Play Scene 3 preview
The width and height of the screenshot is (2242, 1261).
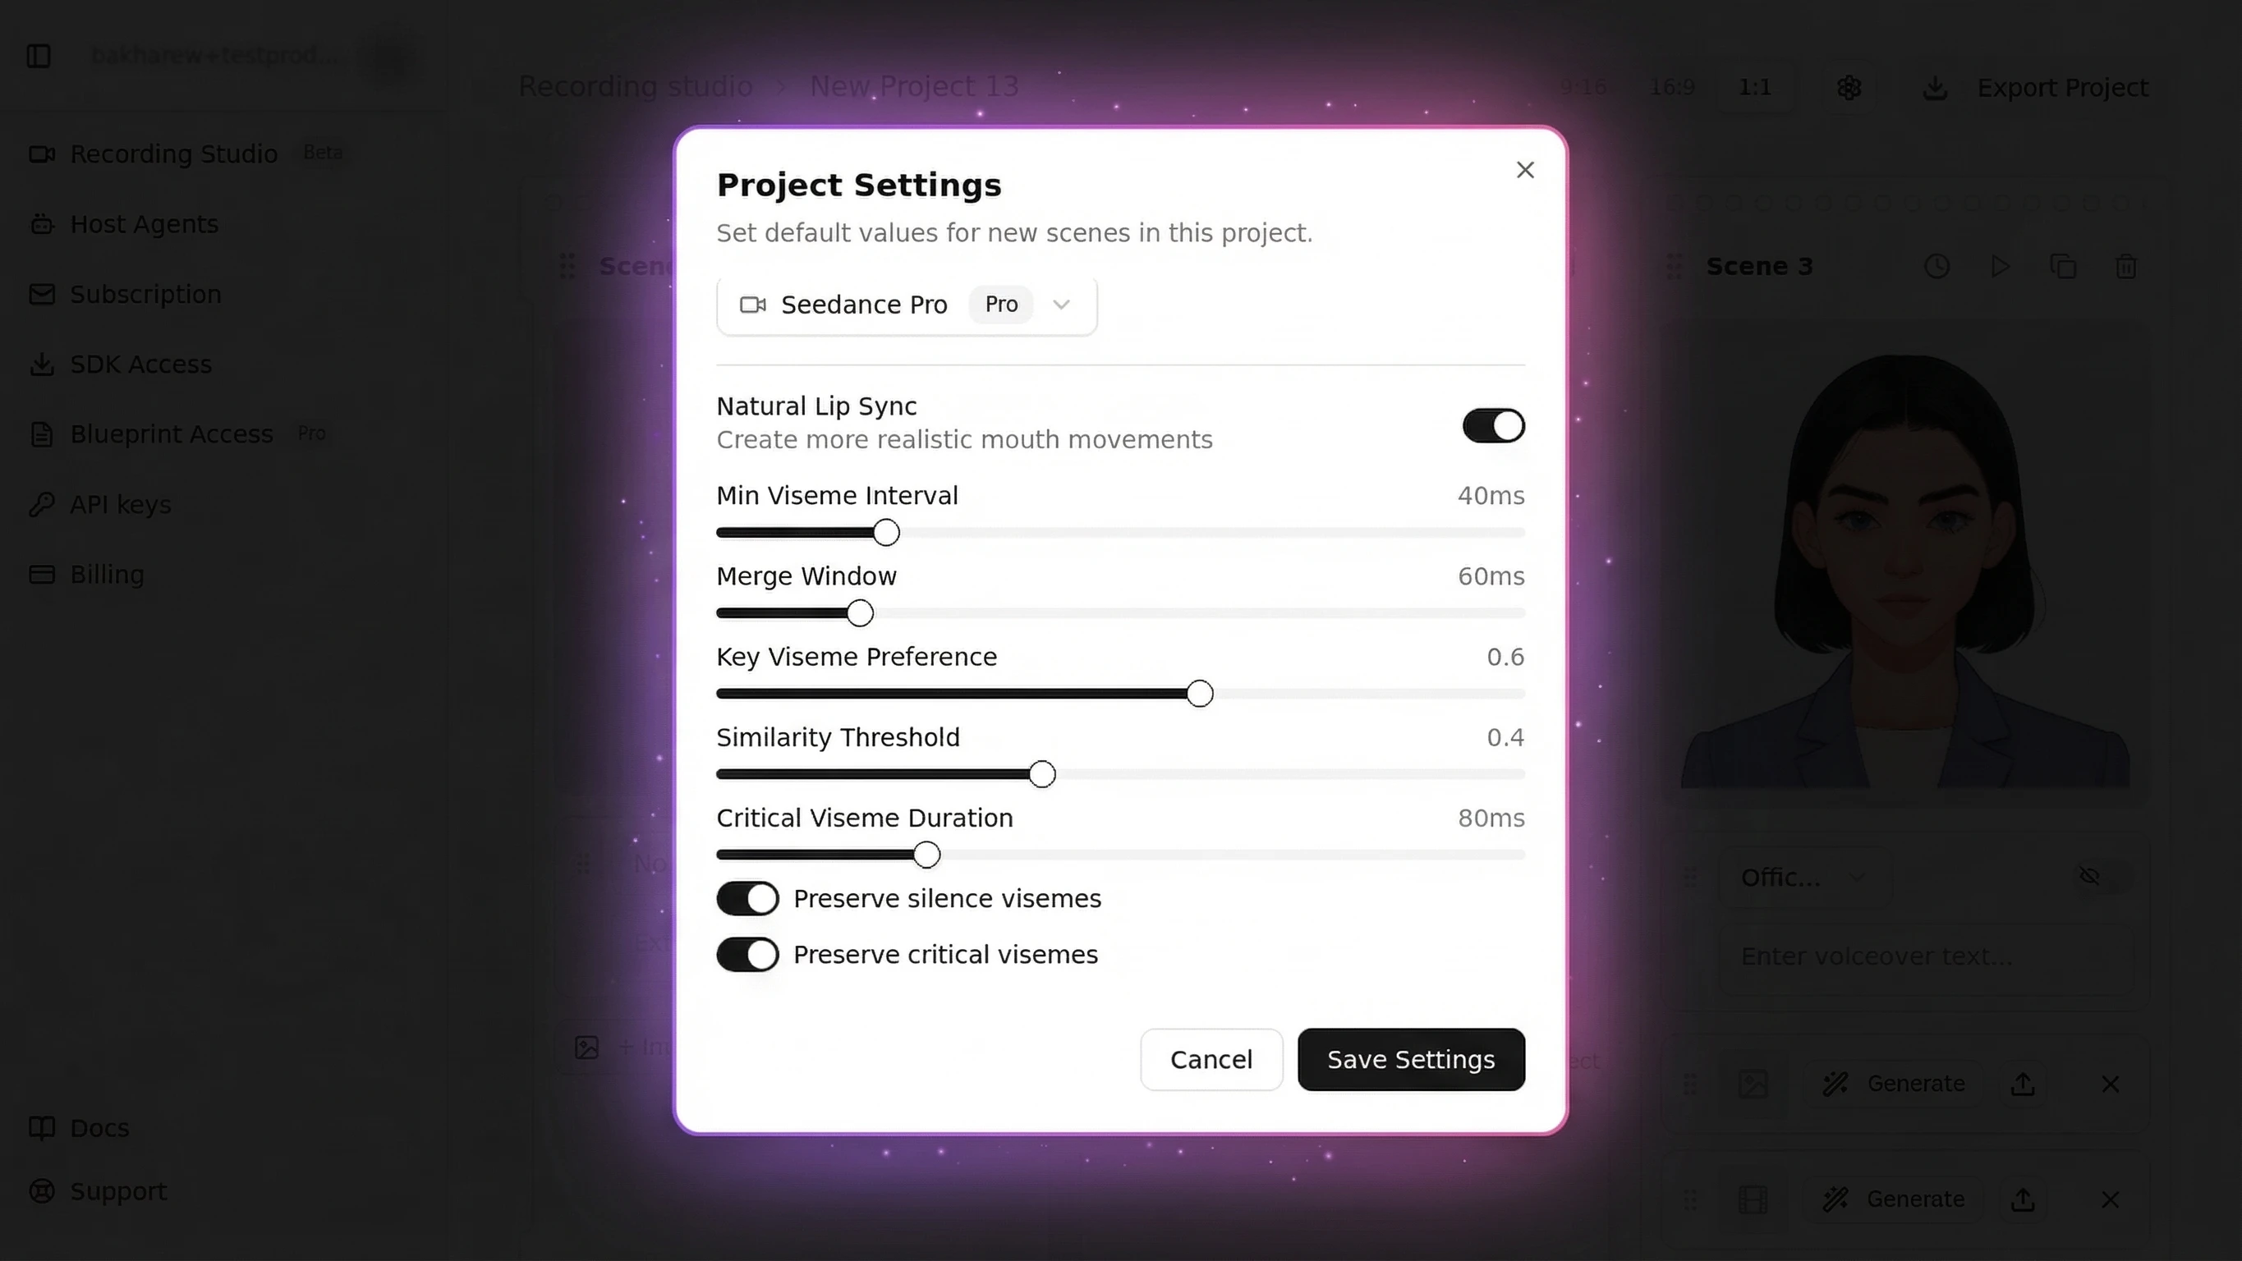click(1999, 266)
